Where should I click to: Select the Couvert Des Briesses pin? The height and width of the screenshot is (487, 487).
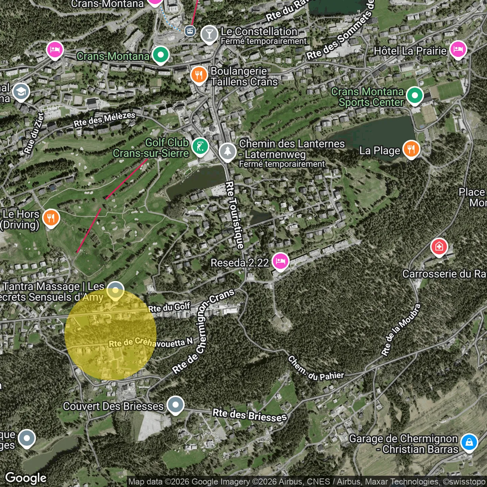click(176, 405)
